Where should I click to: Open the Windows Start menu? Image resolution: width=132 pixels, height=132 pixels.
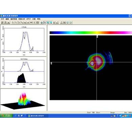pos(6,116)
